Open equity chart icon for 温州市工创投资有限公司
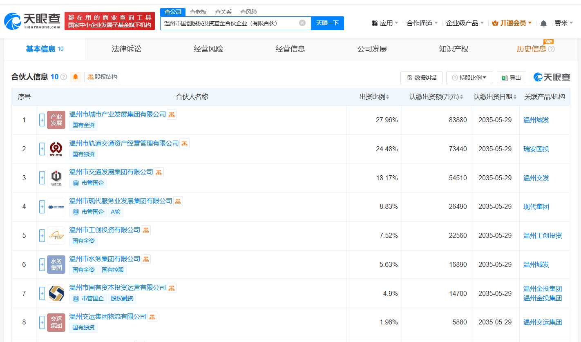 tap(146, 230)
